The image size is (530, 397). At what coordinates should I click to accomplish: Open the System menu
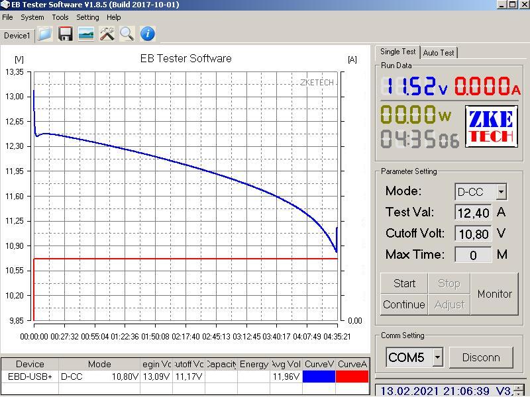(x=32, y=17)
